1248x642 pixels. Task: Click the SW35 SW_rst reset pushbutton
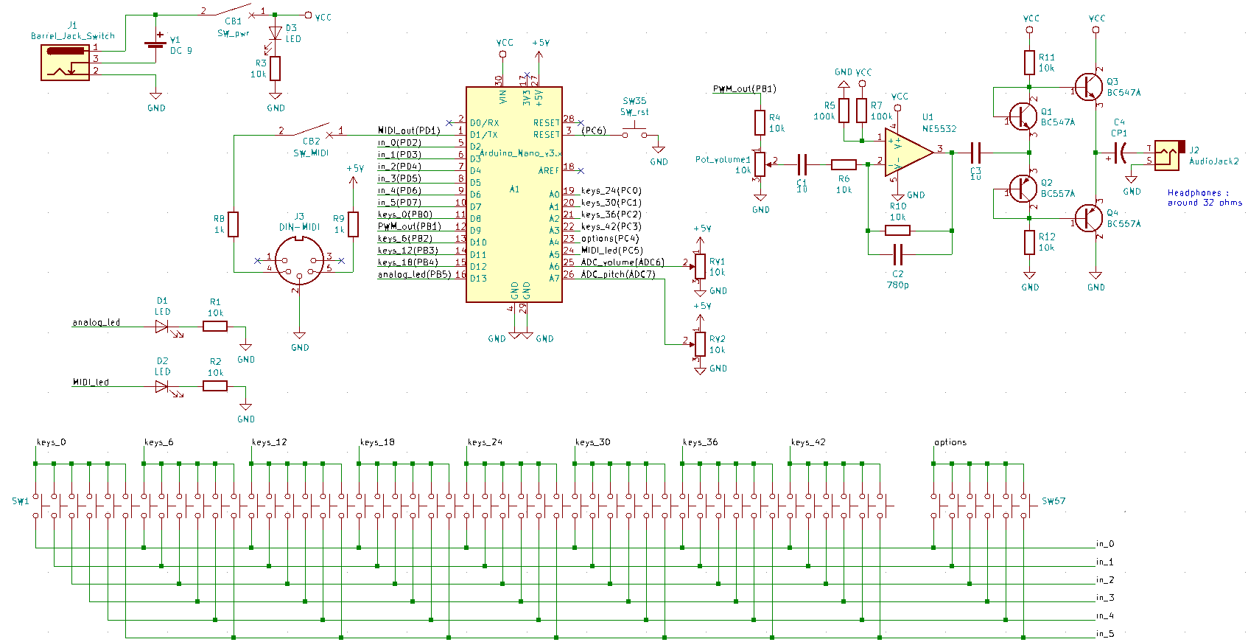[634, 131]
